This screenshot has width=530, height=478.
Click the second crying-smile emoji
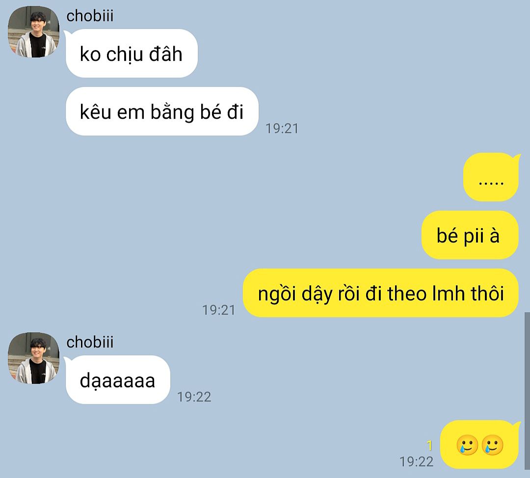pos(492,445)
